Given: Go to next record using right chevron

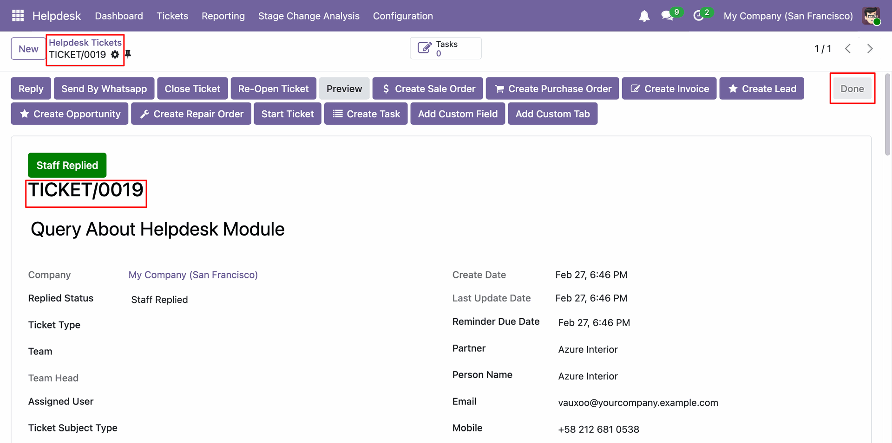Looking at the screenshot, I should pyautogui.click(x=870, y=49).
